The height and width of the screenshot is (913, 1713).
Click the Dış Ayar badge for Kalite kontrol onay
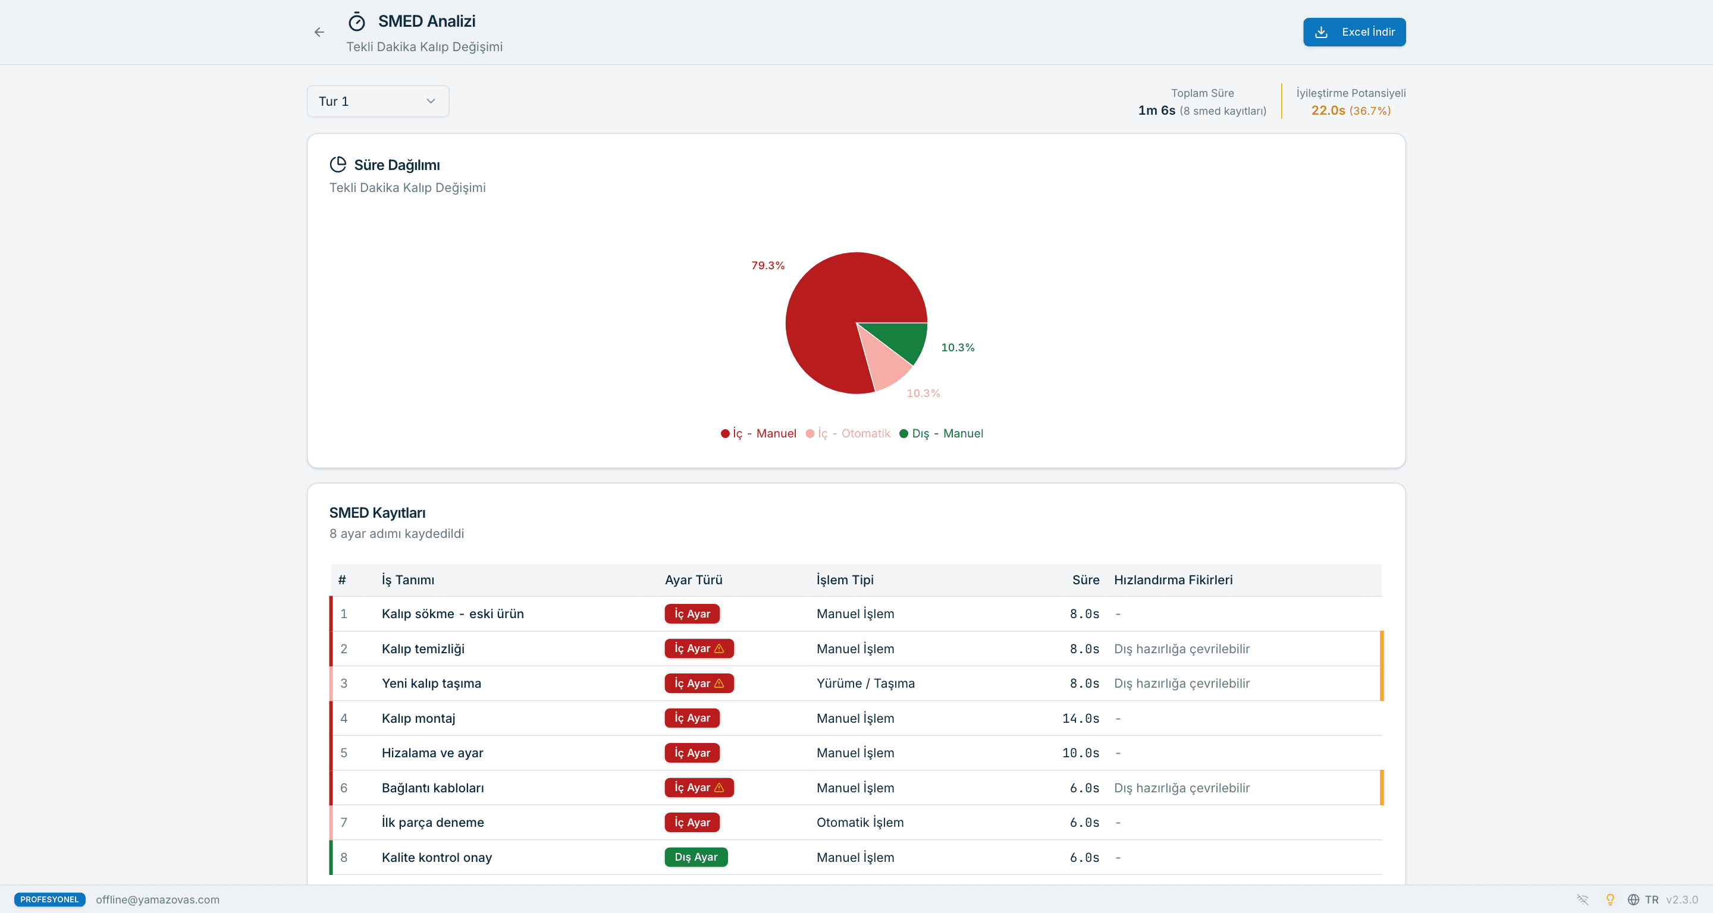(695, 857)
